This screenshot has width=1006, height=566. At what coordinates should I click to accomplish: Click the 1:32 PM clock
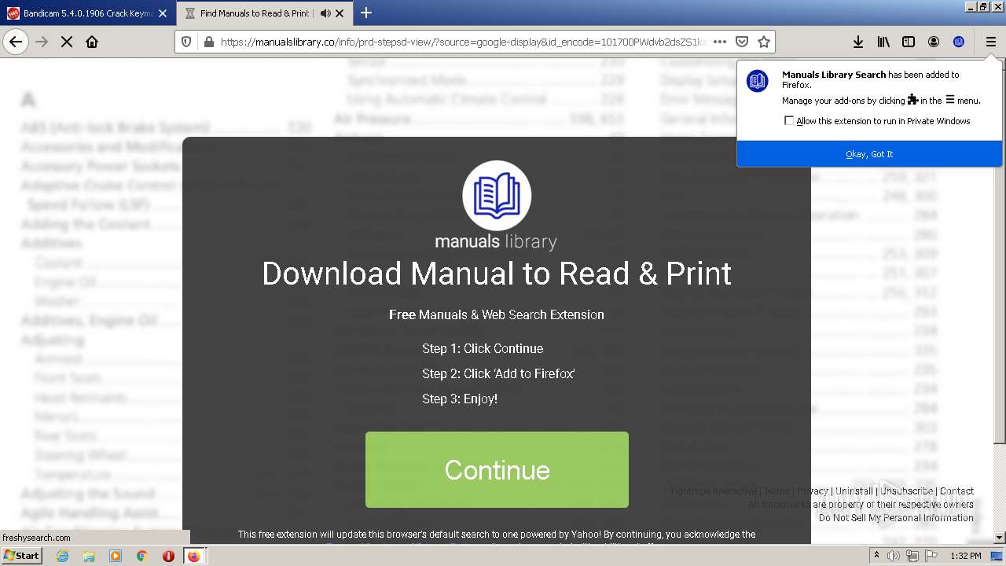pyautogui.click(x=965, y=556)
